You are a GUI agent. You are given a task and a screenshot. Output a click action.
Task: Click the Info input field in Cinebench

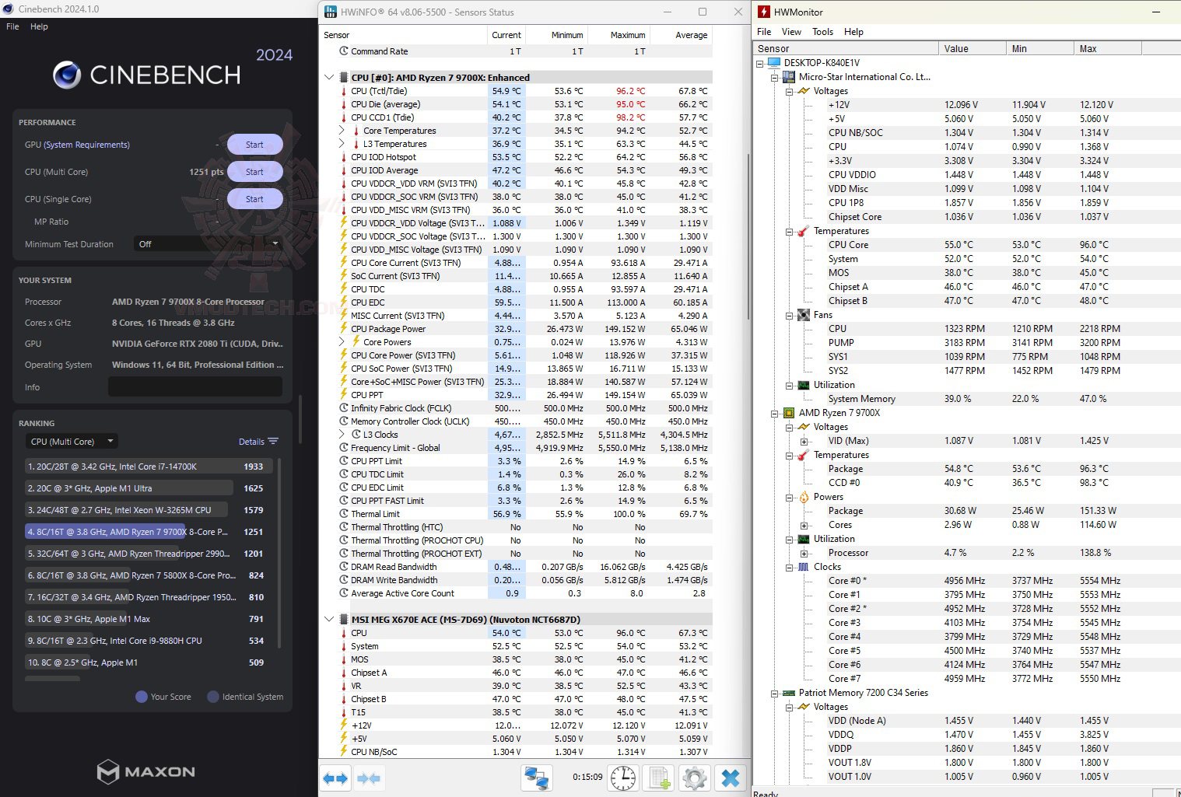(195, 387)
